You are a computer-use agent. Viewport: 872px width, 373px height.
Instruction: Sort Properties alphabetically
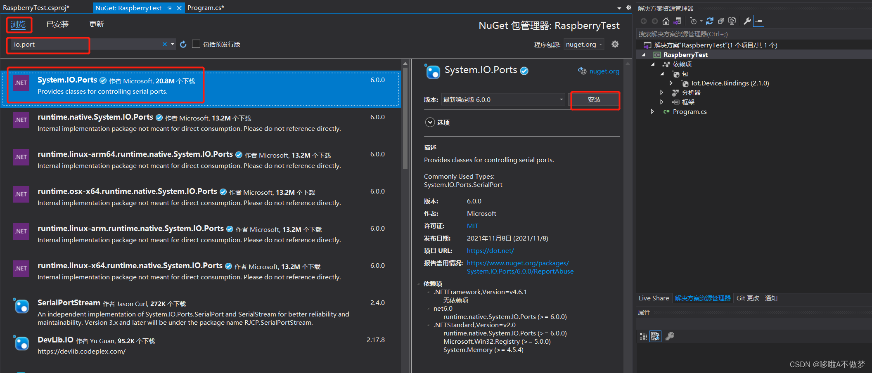655,336
